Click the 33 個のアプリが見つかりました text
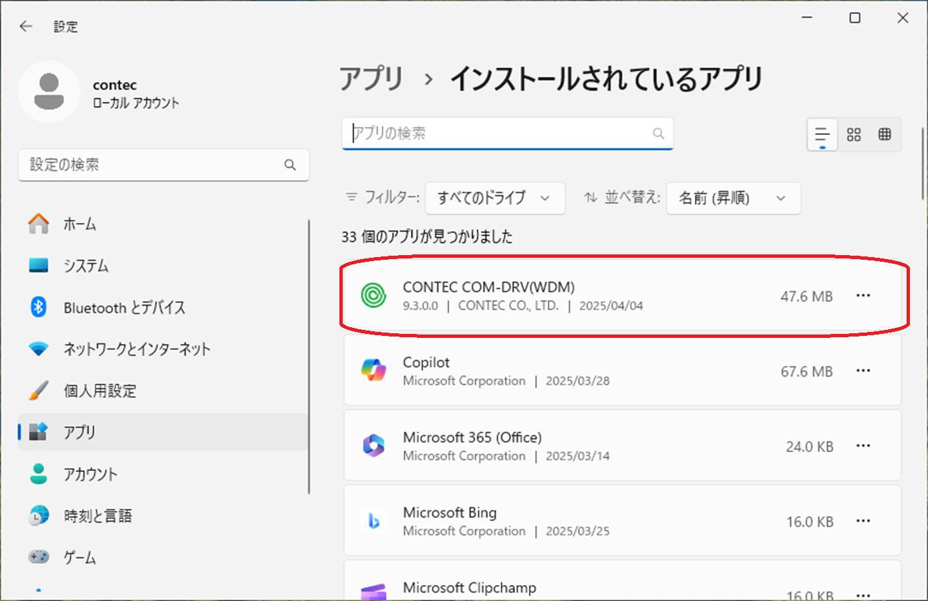 click(x=427, y=236)
